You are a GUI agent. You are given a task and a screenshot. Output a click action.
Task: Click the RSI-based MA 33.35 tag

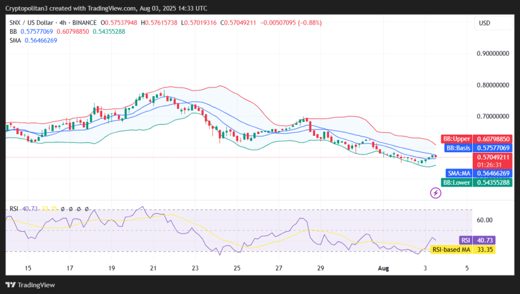pos(463,250)
